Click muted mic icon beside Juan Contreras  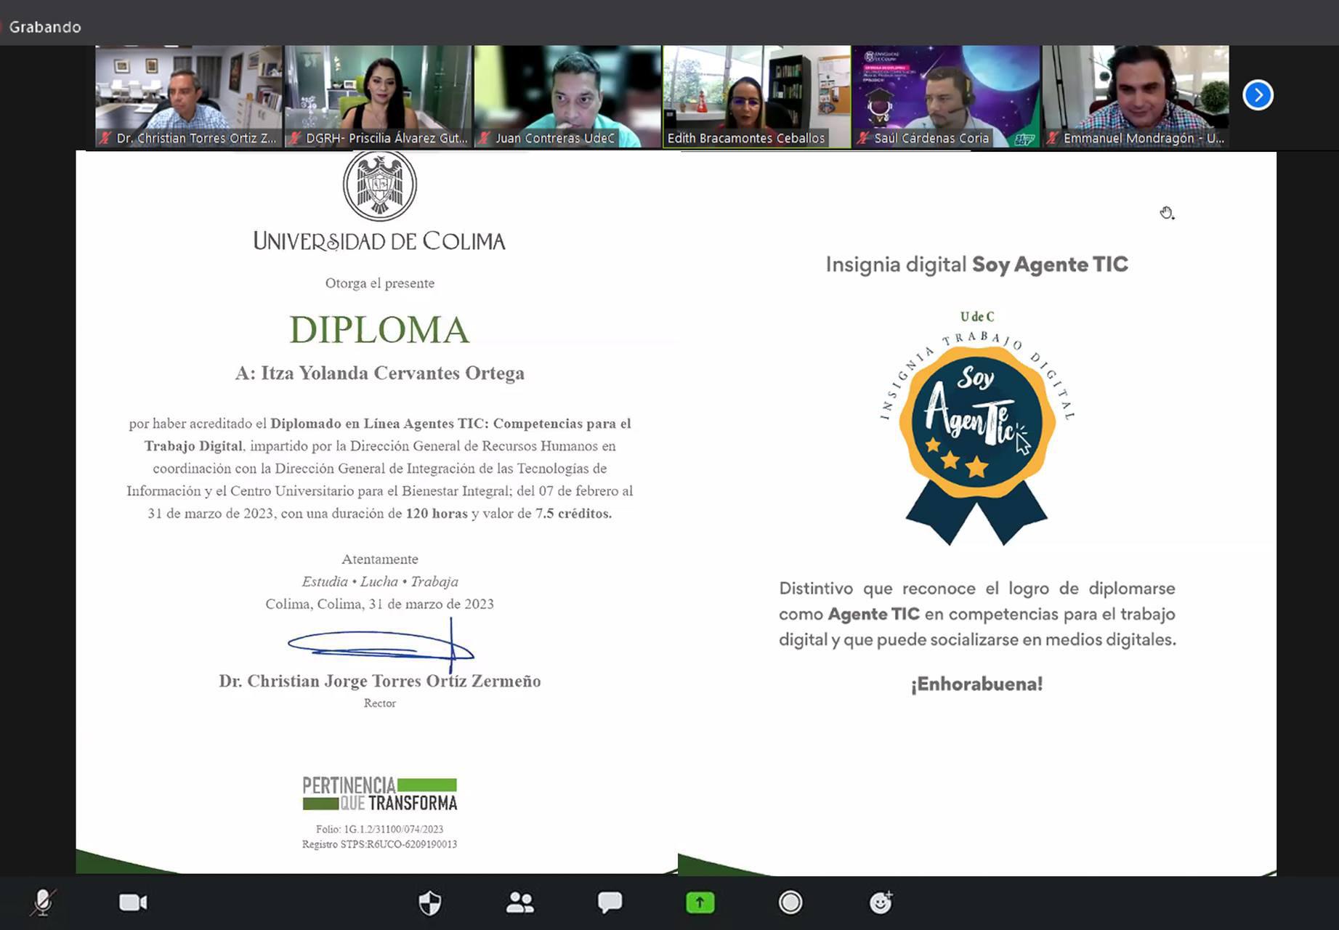pyautogui.click(x=485, y=138)
